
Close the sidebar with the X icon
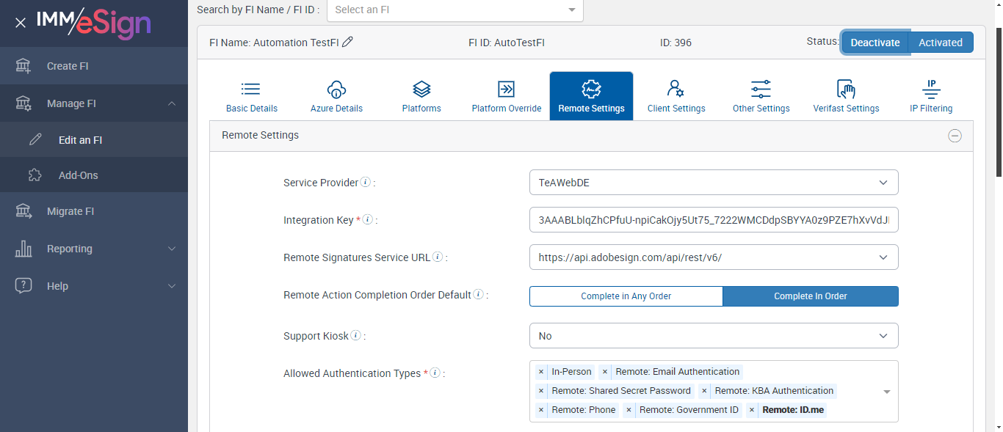(x=21, y=23)
